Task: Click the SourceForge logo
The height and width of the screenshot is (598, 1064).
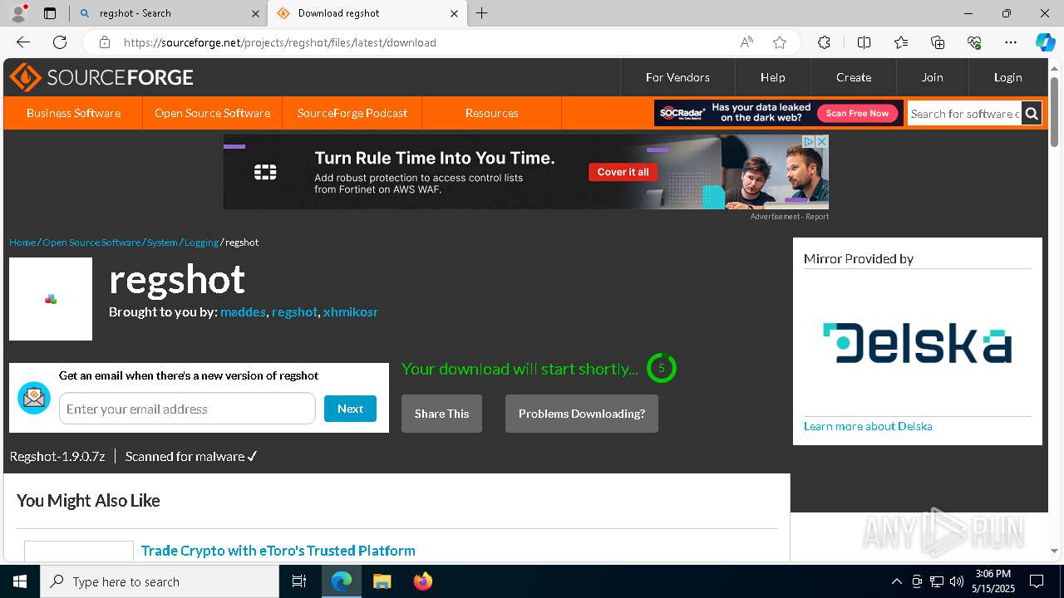Action: point(101,77)
